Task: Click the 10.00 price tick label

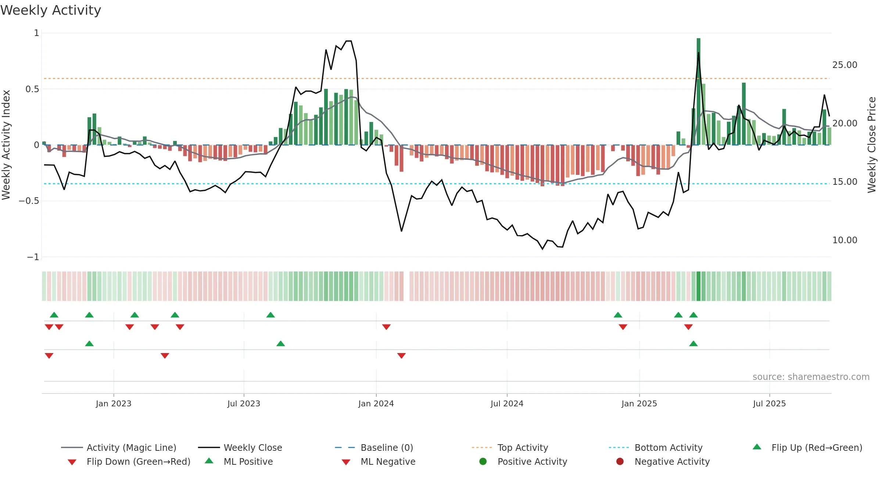Action: [845, 240]
